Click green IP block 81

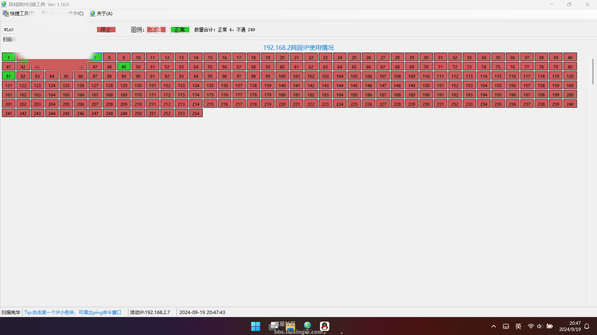pos(9,76)
